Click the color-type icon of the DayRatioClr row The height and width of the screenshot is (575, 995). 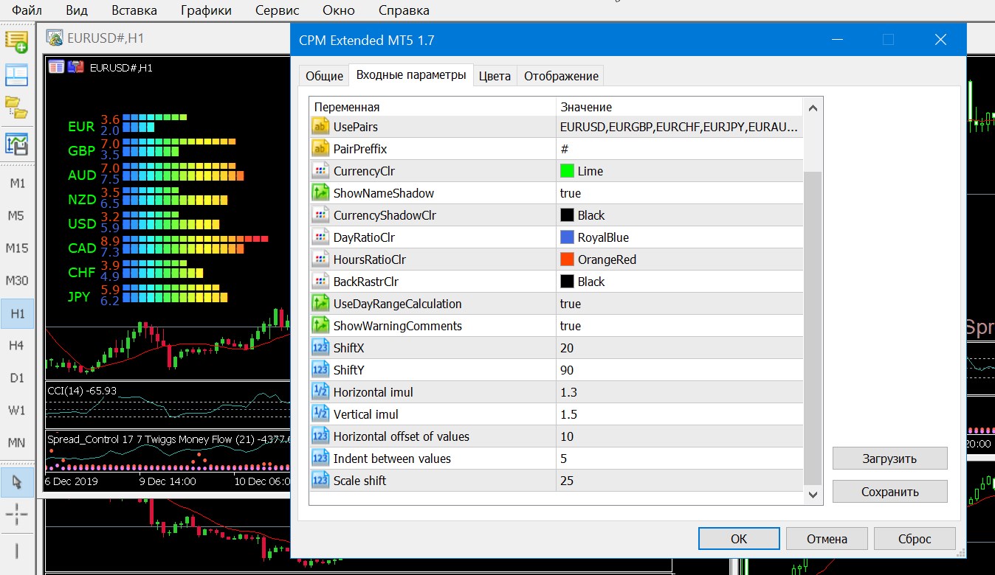[x=320, y=237]
